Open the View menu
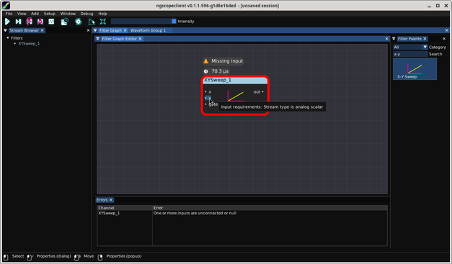 click(22, 14)
